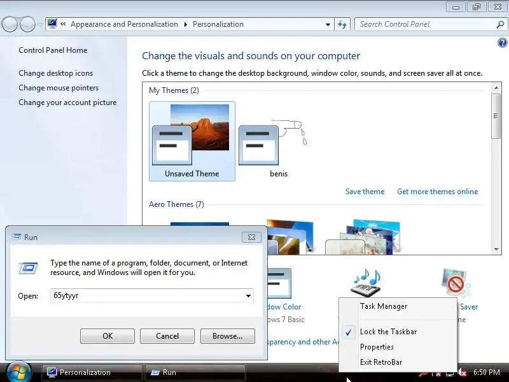This screenshot has width=509, height=382.
Task: Close the Run dialog with X
Action: [251, 237]
